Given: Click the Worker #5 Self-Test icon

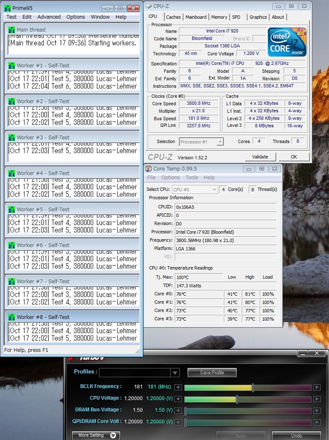Looking at the screenshot, I should (x=12, y=209).
